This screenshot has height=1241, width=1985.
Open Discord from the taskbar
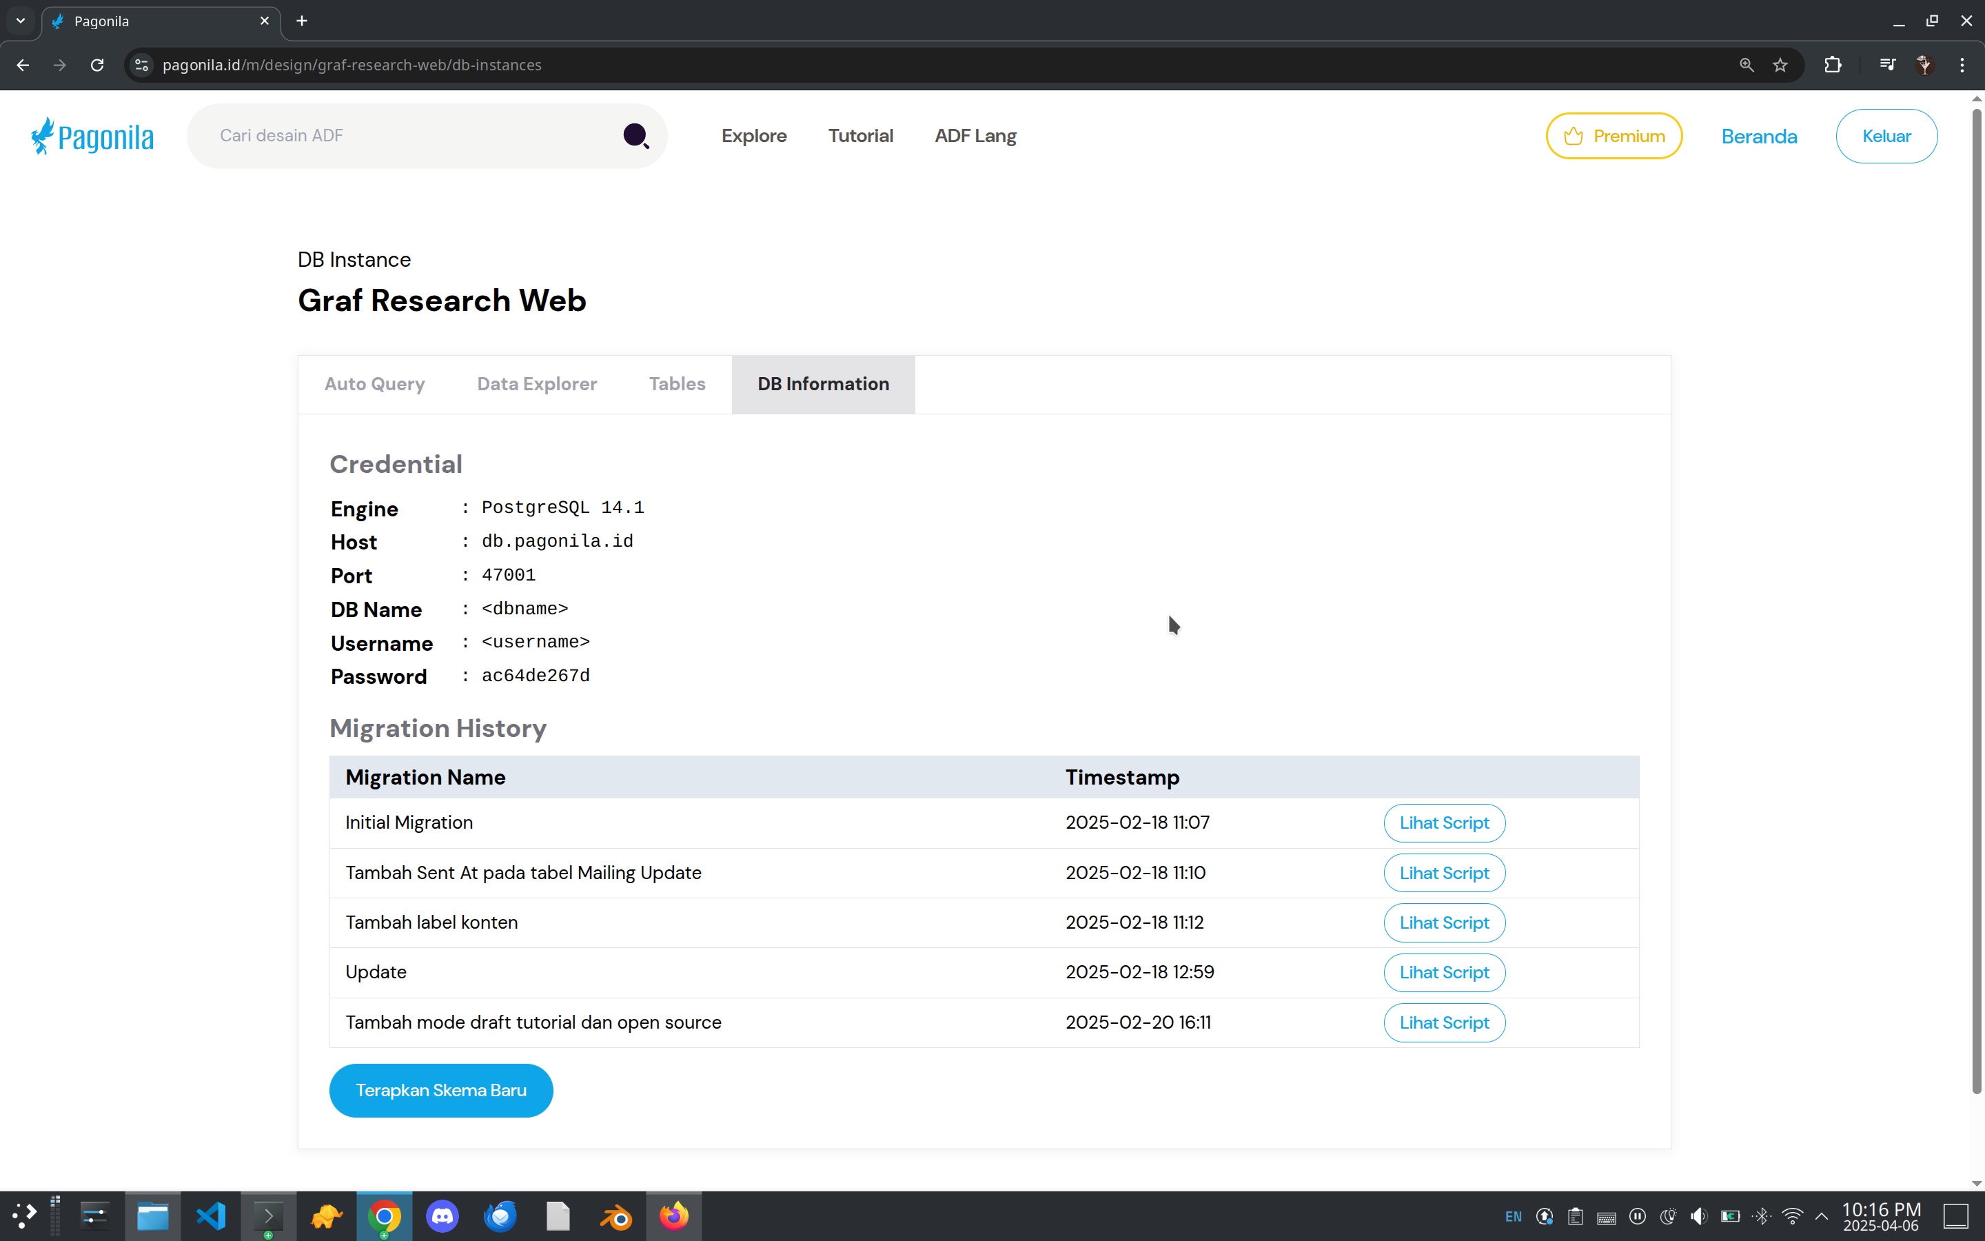(442, 1215)
